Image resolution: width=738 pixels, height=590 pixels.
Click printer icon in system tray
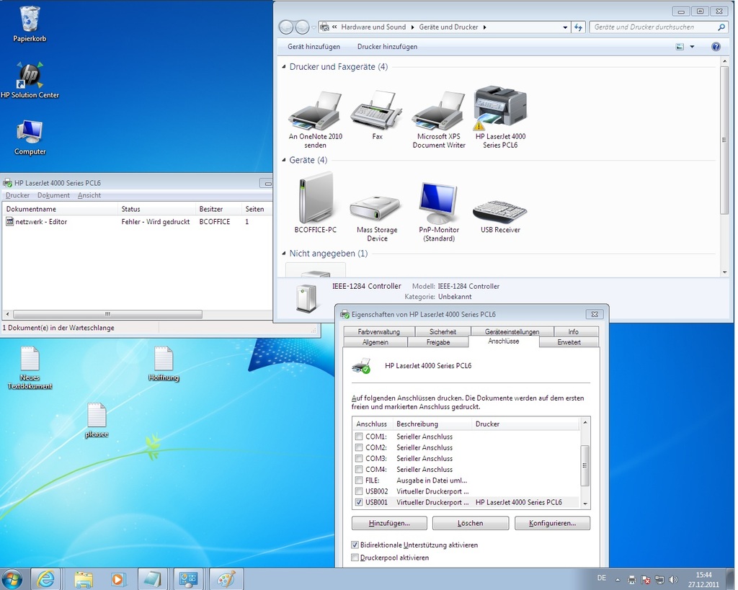pyautogui.click(x=632, y=580)
